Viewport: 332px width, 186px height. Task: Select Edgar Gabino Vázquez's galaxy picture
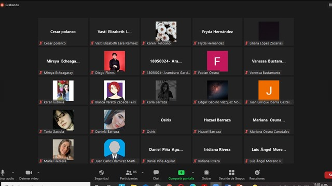(x=217, y=90)
